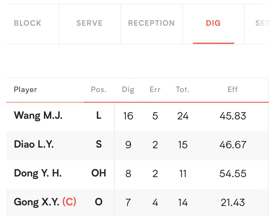The height and width of the screenshot is (216, 275).
Task: Sort by the Tot. column header
Action: click(x=183, y=90)
